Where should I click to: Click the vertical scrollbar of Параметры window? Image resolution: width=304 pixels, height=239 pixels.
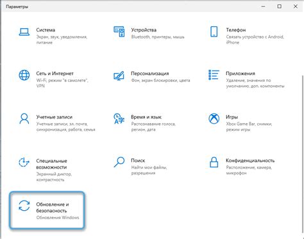click(303, 154)
